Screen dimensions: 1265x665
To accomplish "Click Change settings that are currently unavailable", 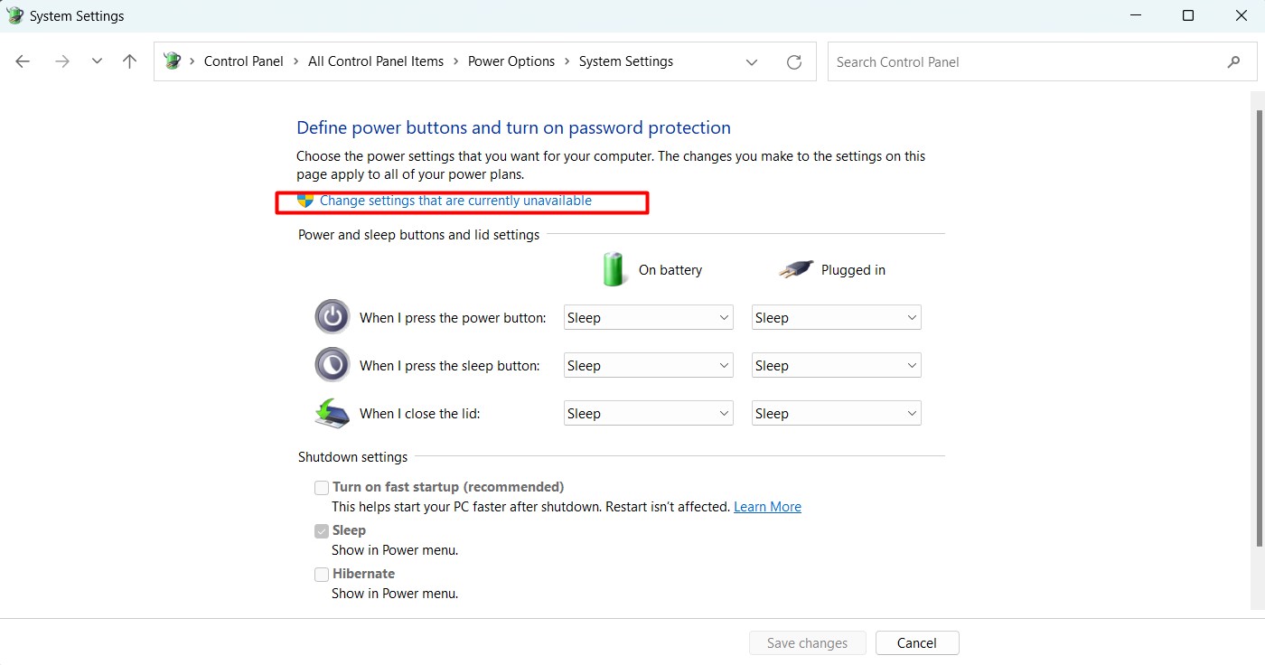I will point(455,201).
